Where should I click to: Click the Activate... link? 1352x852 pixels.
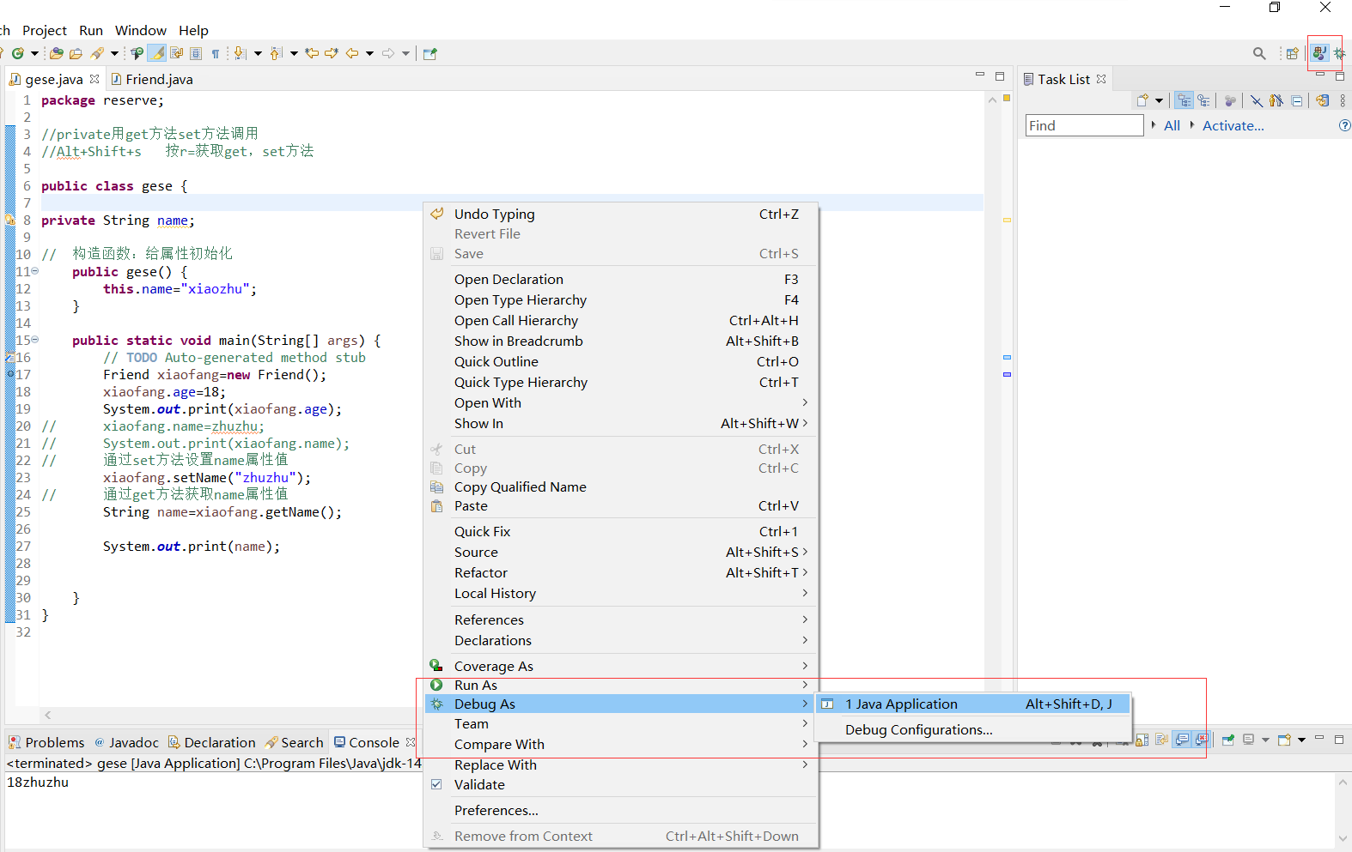(x=1233, y=125)
